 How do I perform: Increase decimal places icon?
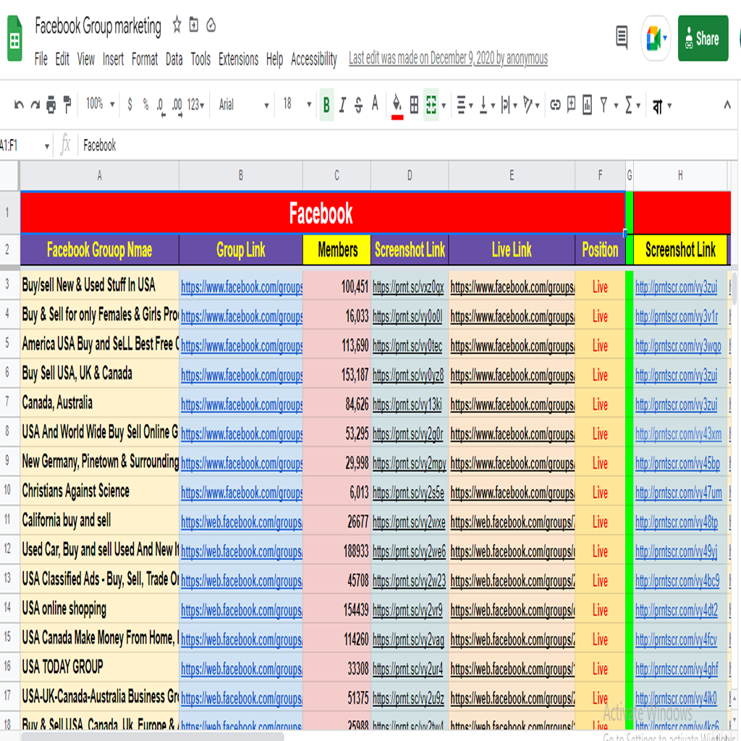click(177, 106)
